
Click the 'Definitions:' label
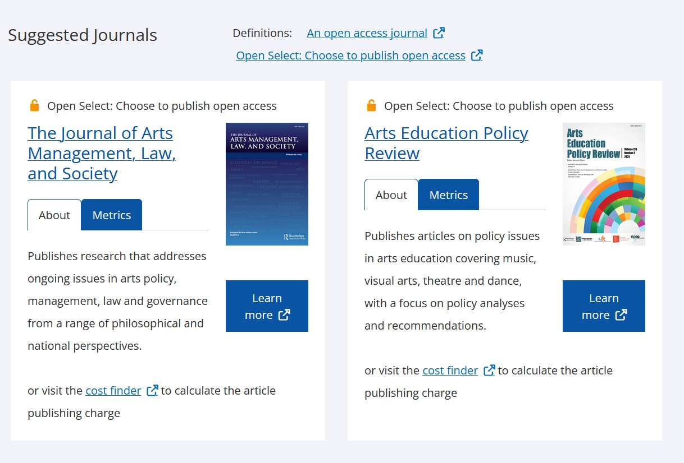(x=262, y=33)
